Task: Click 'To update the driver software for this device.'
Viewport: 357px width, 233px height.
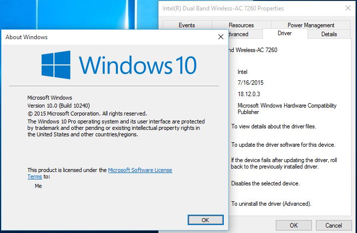Action: (283, 145)
